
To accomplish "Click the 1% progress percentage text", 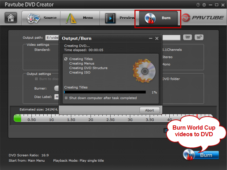I will pyautogui.click(x=154, y=92).
